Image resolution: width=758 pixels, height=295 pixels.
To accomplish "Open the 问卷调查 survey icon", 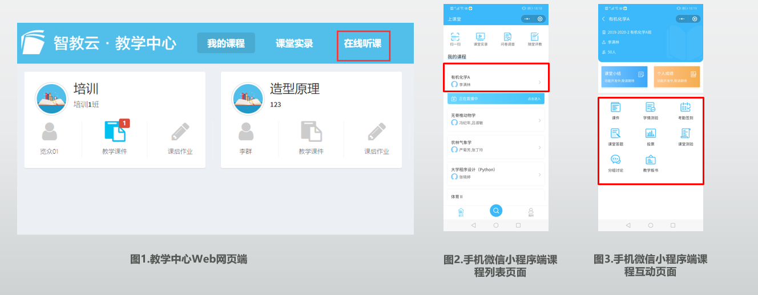I will (x=507, y=37).
